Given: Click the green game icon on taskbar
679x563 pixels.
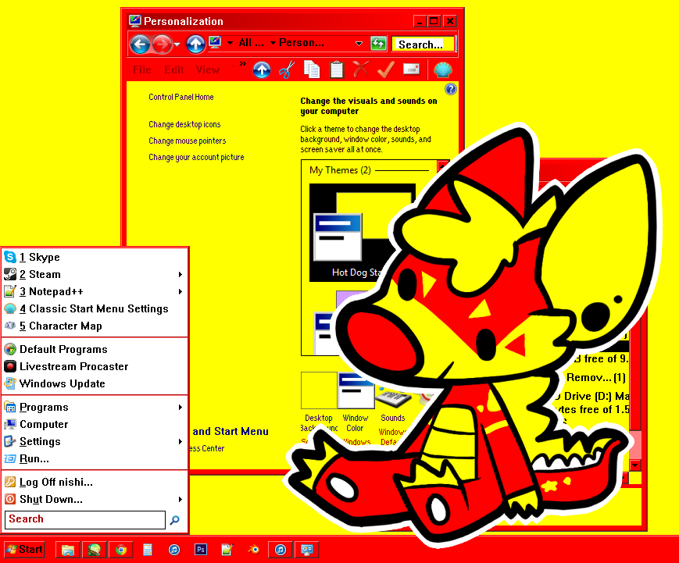Looking at the screenshot, I should tap(95, 550).
